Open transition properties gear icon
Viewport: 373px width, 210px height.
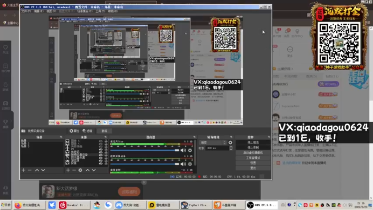click(x=230, y=143)
